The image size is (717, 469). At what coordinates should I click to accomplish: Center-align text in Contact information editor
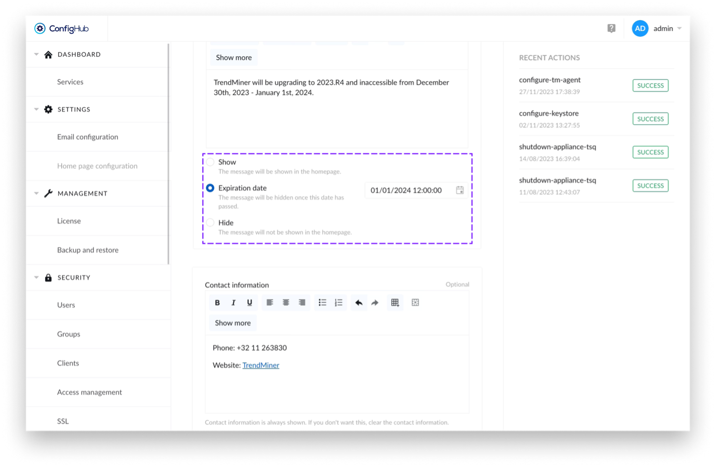click(286, 303)
